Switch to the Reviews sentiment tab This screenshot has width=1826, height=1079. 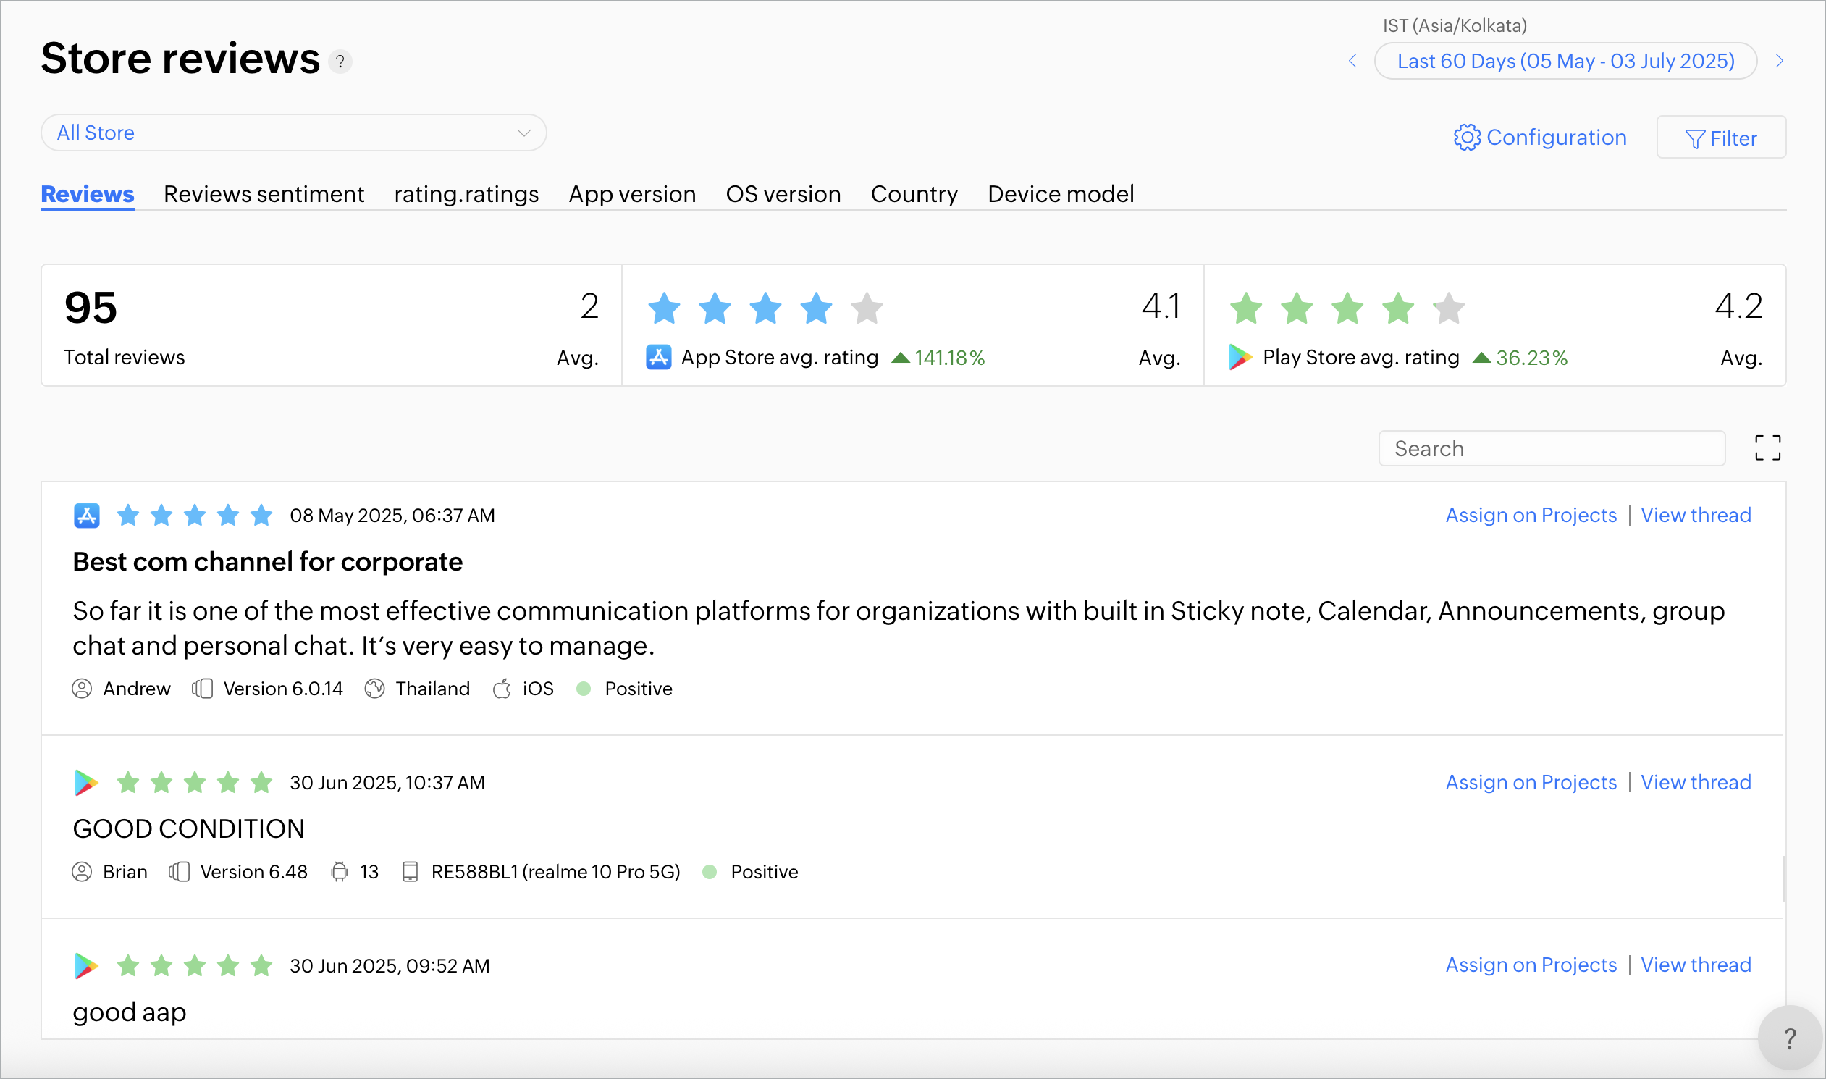tap(264, 194)
